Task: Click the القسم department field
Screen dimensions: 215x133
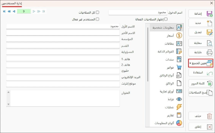Action: click(x=63, y=46)
